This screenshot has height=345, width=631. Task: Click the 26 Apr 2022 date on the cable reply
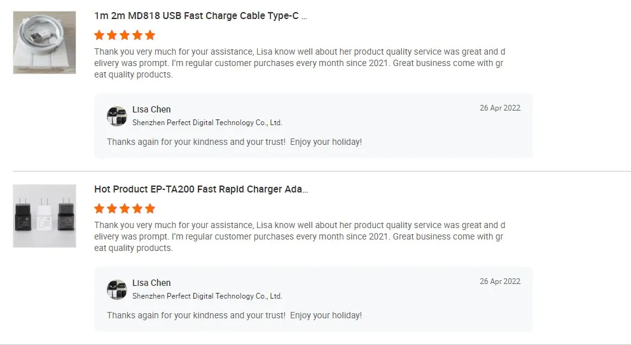coord(500,108)
